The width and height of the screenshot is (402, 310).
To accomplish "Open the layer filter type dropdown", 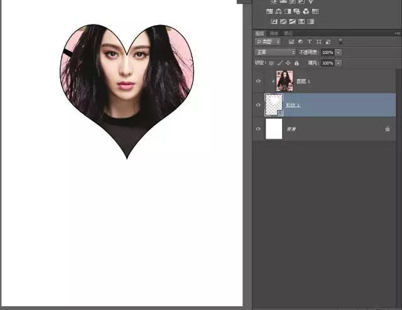I will click(268, 41).
